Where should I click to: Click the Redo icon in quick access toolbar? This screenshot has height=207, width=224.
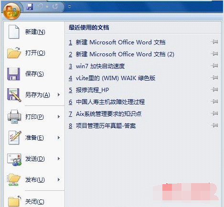pos(55,7)
